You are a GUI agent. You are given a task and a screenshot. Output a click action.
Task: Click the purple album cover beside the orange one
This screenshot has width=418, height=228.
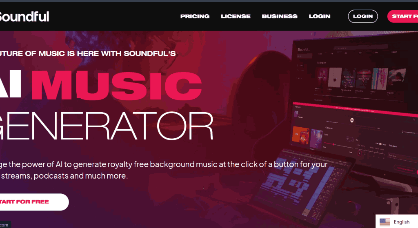pyautogui.click(x=316, y=138)
